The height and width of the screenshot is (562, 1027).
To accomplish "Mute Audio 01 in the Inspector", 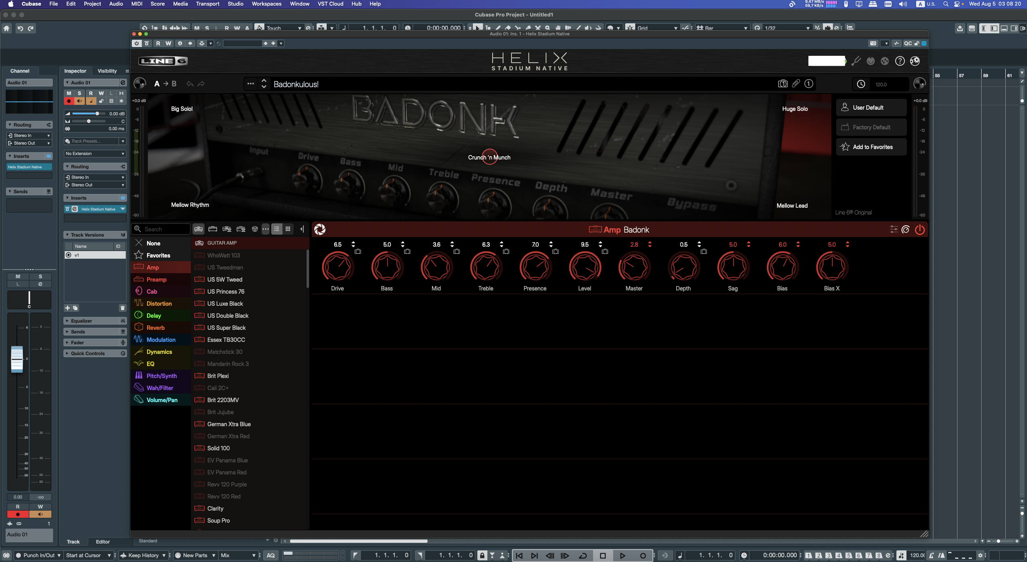I will 69,93.
